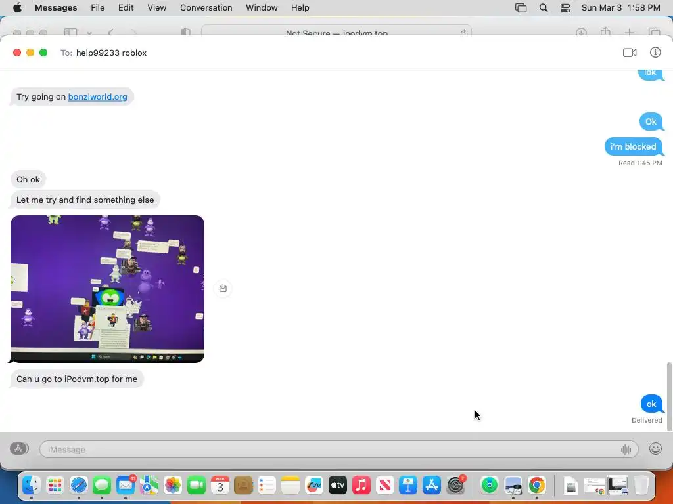Launch Freeform from the Dock
This screenshot has width=673, height=504.
point(314,485)
